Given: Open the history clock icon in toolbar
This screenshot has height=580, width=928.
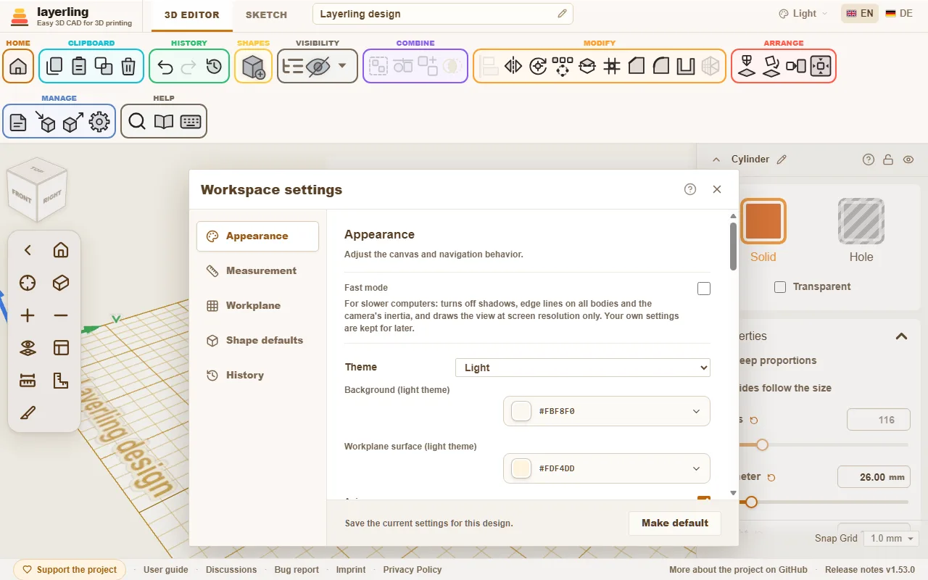Looking at the screenshot, I should (x=214, y=67).
